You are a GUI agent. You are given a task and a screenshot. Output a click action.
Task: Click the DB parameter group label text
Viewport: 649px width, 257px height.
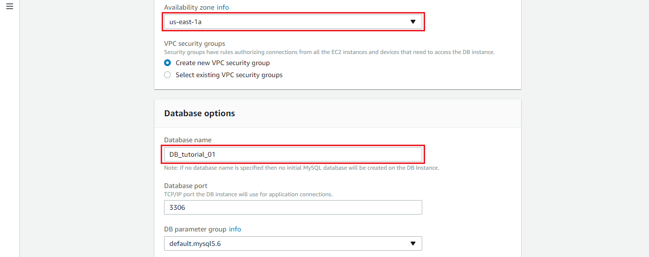(195, 229)
